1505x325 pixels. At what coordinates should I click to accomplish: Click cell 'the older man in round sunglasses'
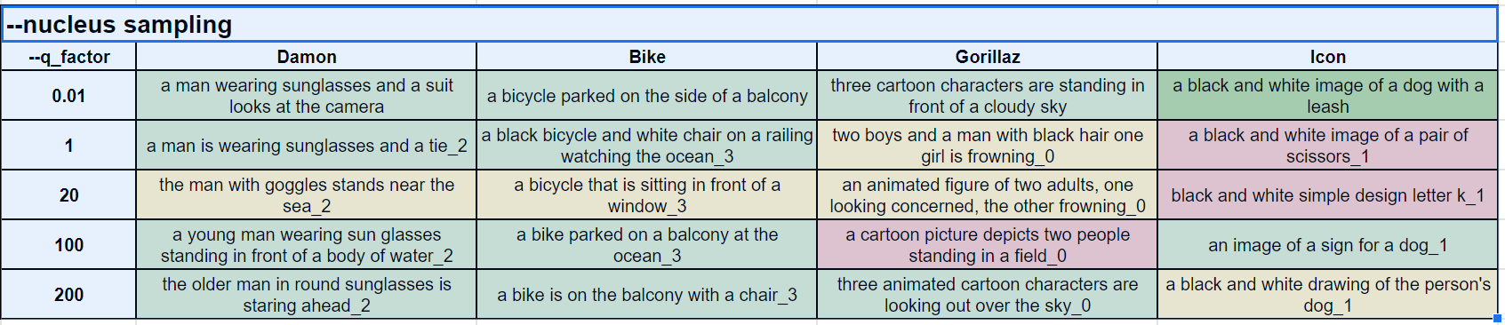tap(307, 295)
